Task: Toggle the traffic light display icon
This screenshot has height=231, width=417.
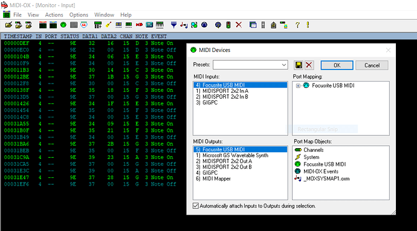Action: point(228,25)
